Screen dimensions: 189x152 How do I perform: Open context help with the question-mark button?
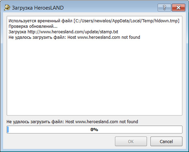(x=164, y=8)
